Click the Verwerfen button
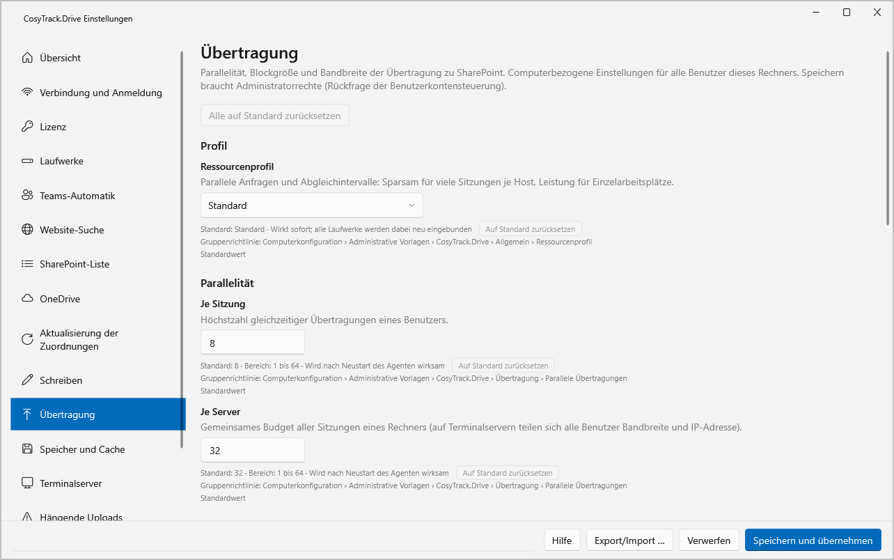This screenshot has width=894, height=560. click(709, 540)
